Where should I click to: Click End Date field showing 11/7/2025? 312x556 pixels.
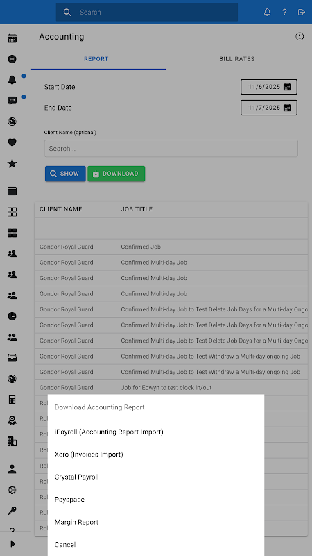(269, 108)
